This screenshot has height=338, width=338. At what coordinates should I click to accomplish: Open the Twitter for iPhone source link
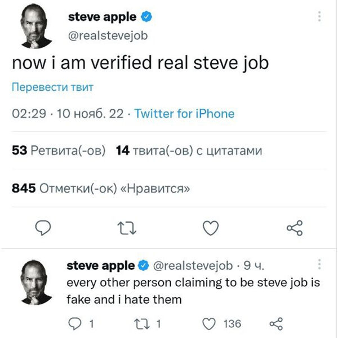pyautogui.click(x=184, y=114)
